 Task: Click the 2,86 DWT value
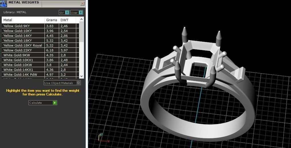(64, 36)
